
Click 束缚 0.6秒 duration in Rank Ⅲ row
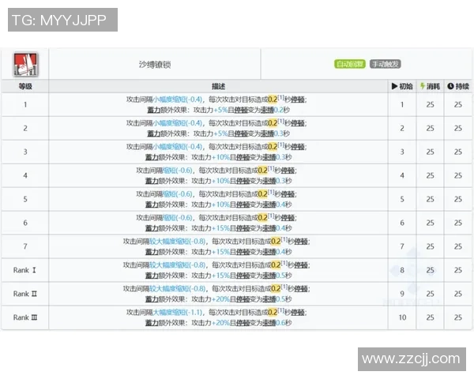point(284,323)
